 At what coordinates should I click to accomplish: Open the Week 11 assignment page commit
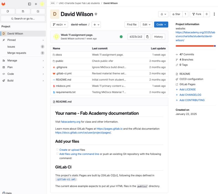[77, 35]
